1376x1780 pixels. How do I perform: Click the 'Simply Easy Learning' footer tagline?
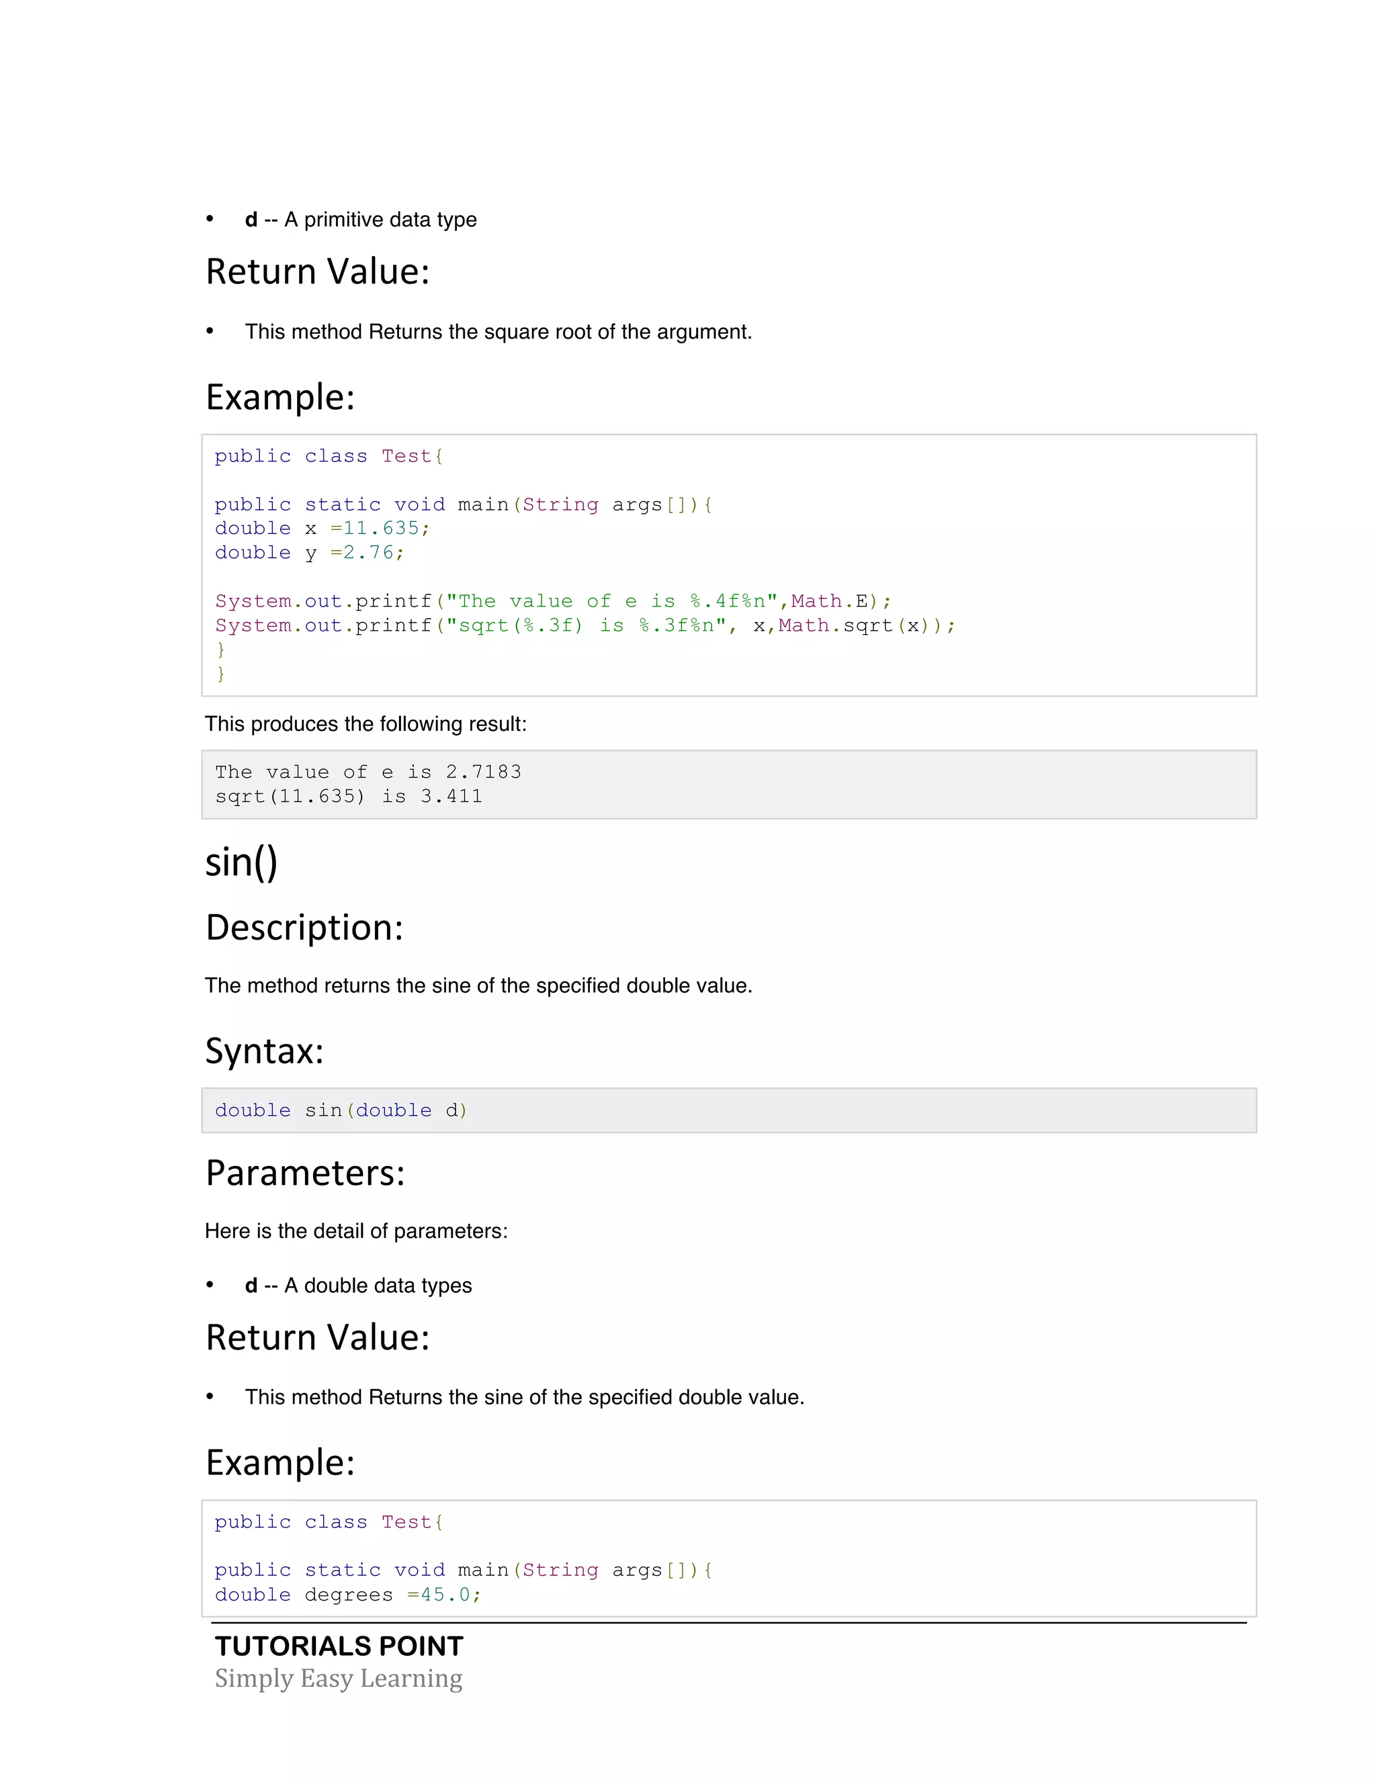(x=339, y=1679)
